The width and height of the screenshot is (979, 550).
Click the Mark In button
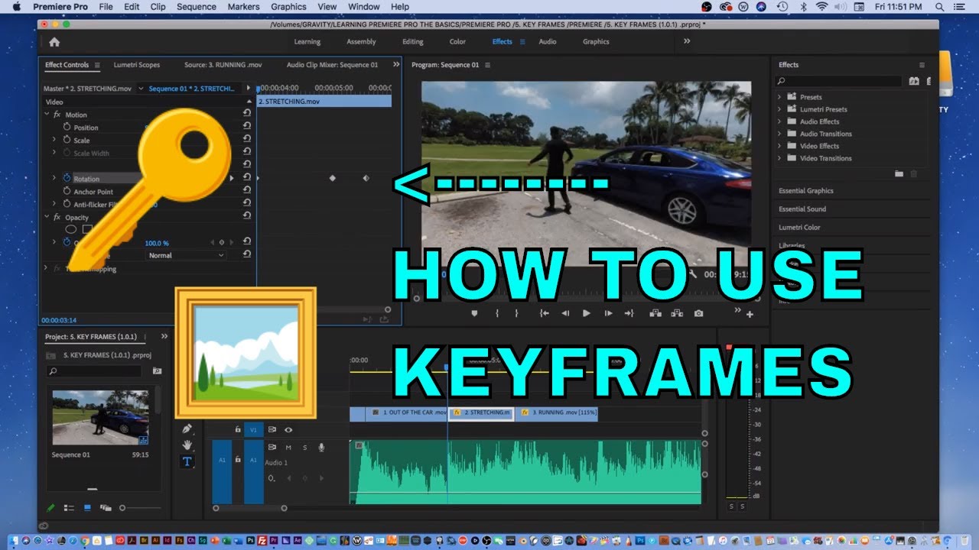point(497,313)
